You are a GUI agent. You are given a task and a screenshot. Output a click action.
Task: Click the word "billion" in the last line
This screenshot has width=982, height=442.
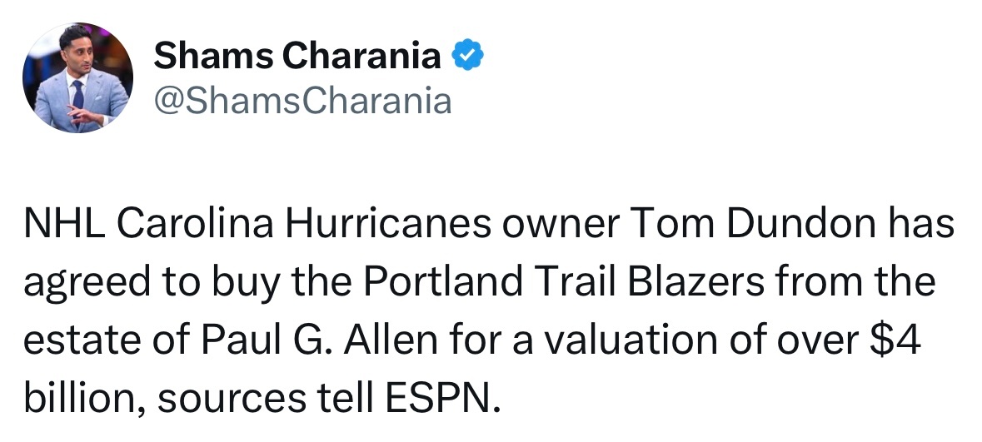pos(78,398)
